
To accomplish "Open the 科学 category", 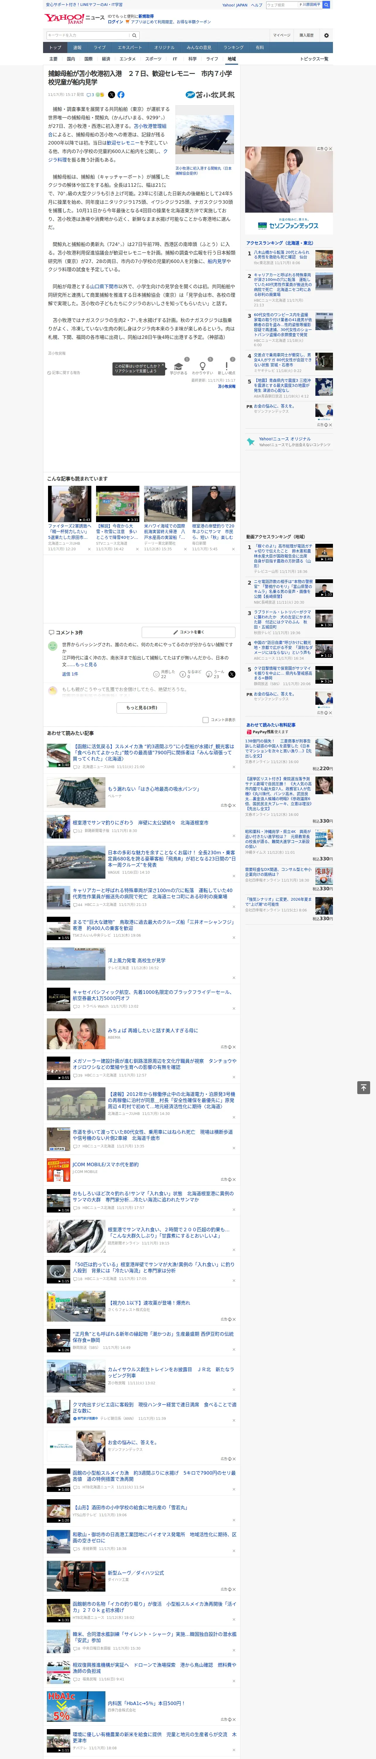I will coord(192,59).
